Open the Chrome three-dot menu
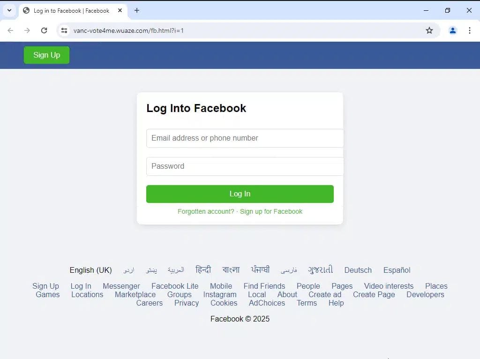Viewport: 480px width, 359px height. click(469, 30)
